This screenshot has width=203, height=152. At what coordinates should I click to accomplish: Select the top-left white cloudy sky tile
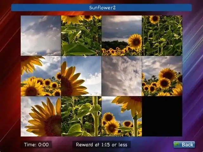point(41,35)
